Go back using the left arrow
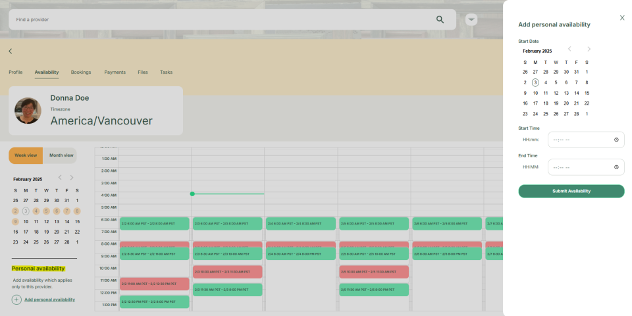632x316 pixels. (11, 51)
